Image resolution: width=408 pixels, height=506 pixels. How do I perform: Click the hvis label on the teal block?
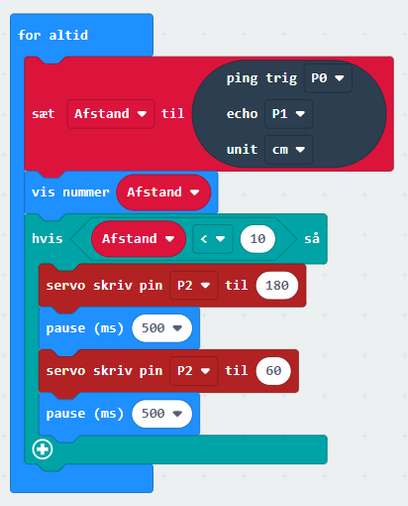click(x=48, y=239)
